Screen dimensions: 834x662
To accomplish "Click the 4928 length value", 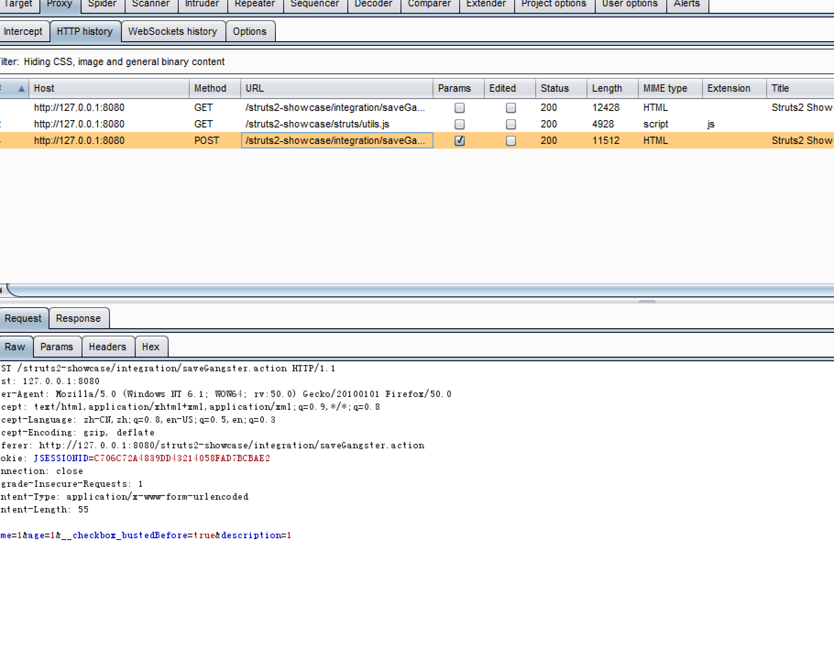I will click(x=603, y=124).
